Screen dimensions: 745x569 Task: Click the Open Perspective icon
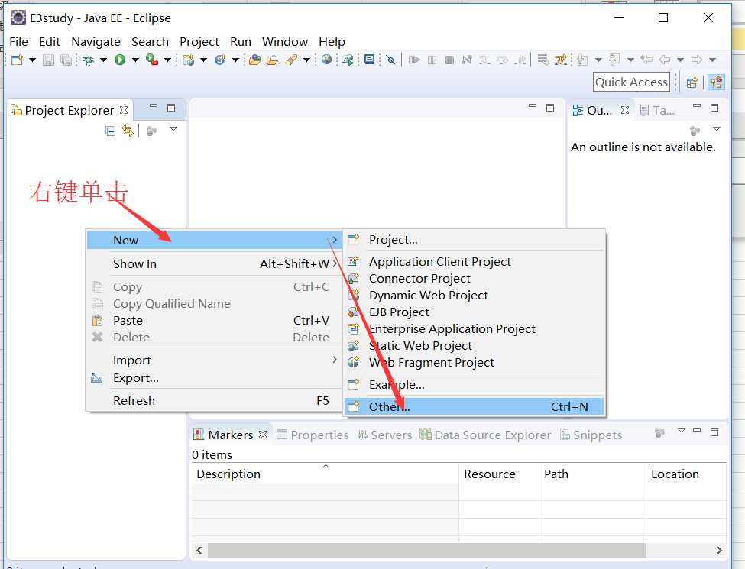692,82
